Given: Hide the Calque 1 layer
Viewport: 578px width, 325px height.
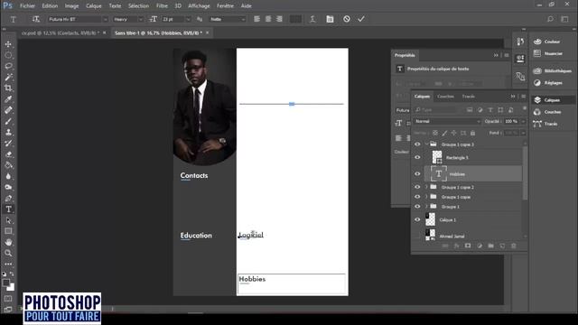Looking at the screenshot, I should (417, 219).
